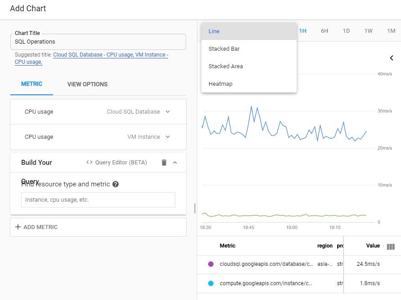Expand the VM Instance CPU usage row
401x300 pixels.
point(168,137)
